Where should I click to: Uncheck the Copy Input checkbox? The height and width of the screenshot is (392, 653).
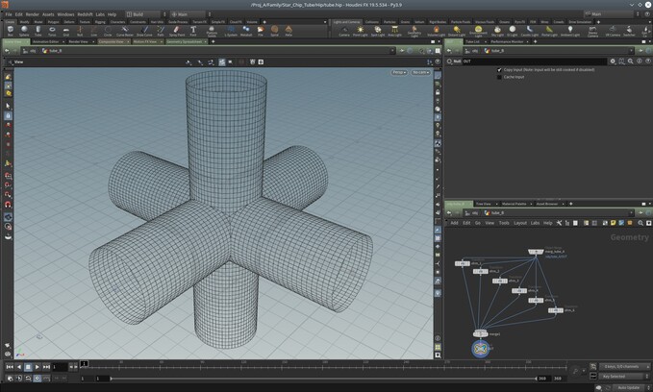(499, 70)
